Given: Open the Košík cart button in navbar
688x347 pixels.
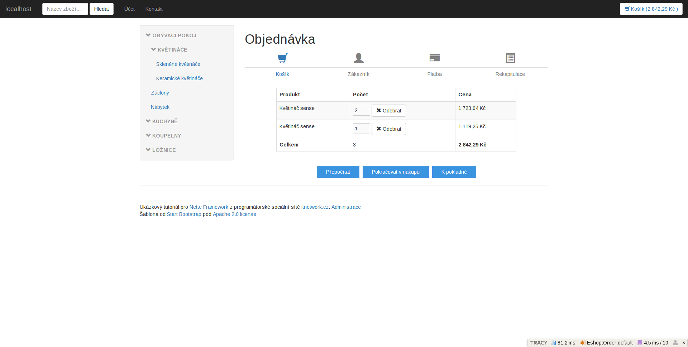Looking at the screenshot, I should click(x=651, y=9).
